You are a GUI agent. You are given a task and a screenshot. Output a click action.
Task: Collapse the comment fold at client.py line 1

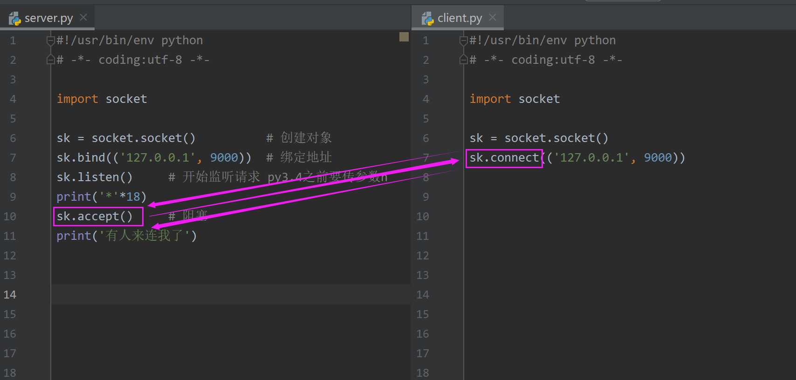[x=464, y=41]
